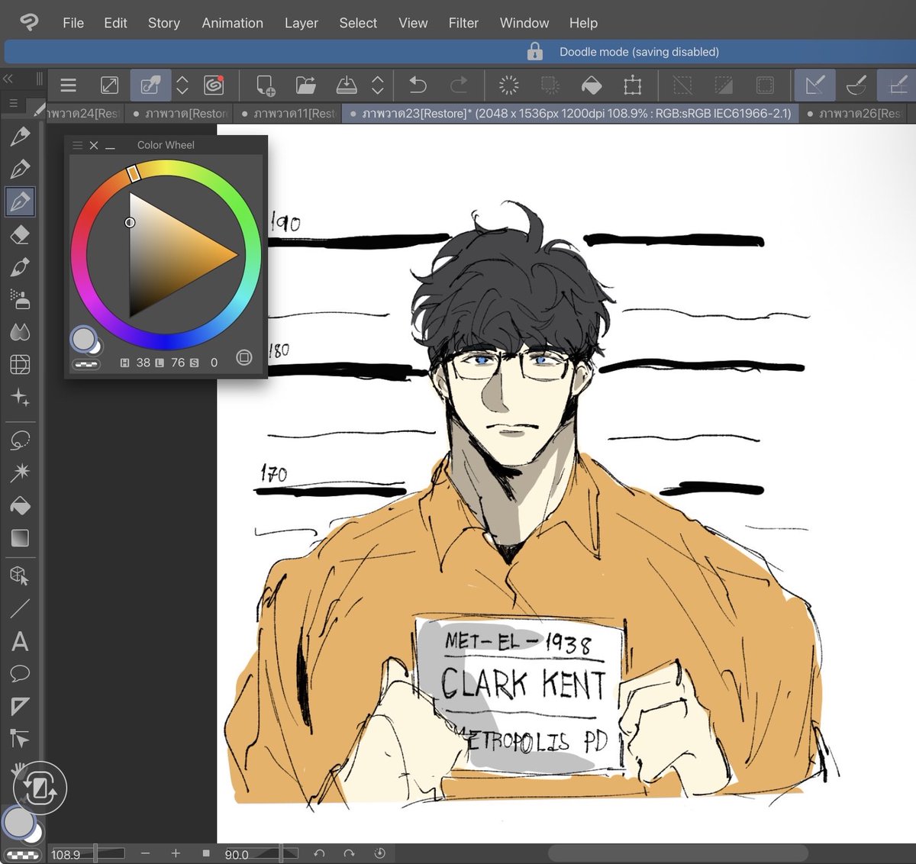Select the Text tool letter A
The height and width of the screenshot is (864, 916).
click(x=21, y=641)
